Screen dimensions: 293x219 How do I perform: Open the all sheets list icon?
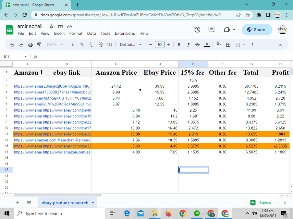(29, 203)
